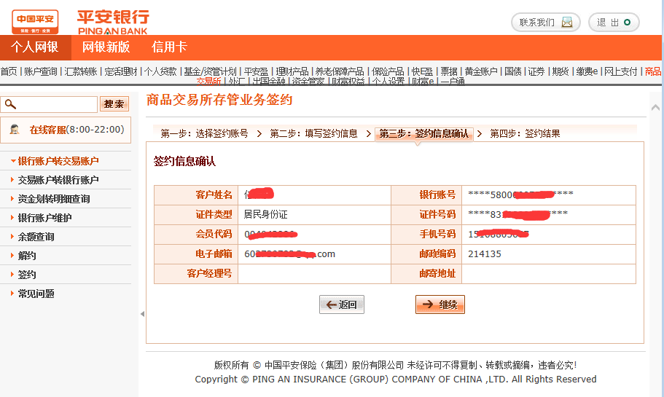Click the 中国平安 logo icon
The image size is (664, 397).
click(35, 22)
